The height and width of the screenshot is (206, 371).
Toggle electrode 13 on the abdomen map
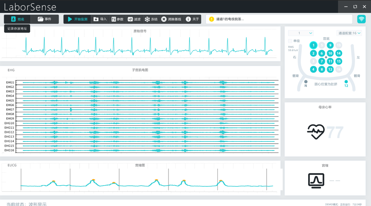[x=339, y=45]
